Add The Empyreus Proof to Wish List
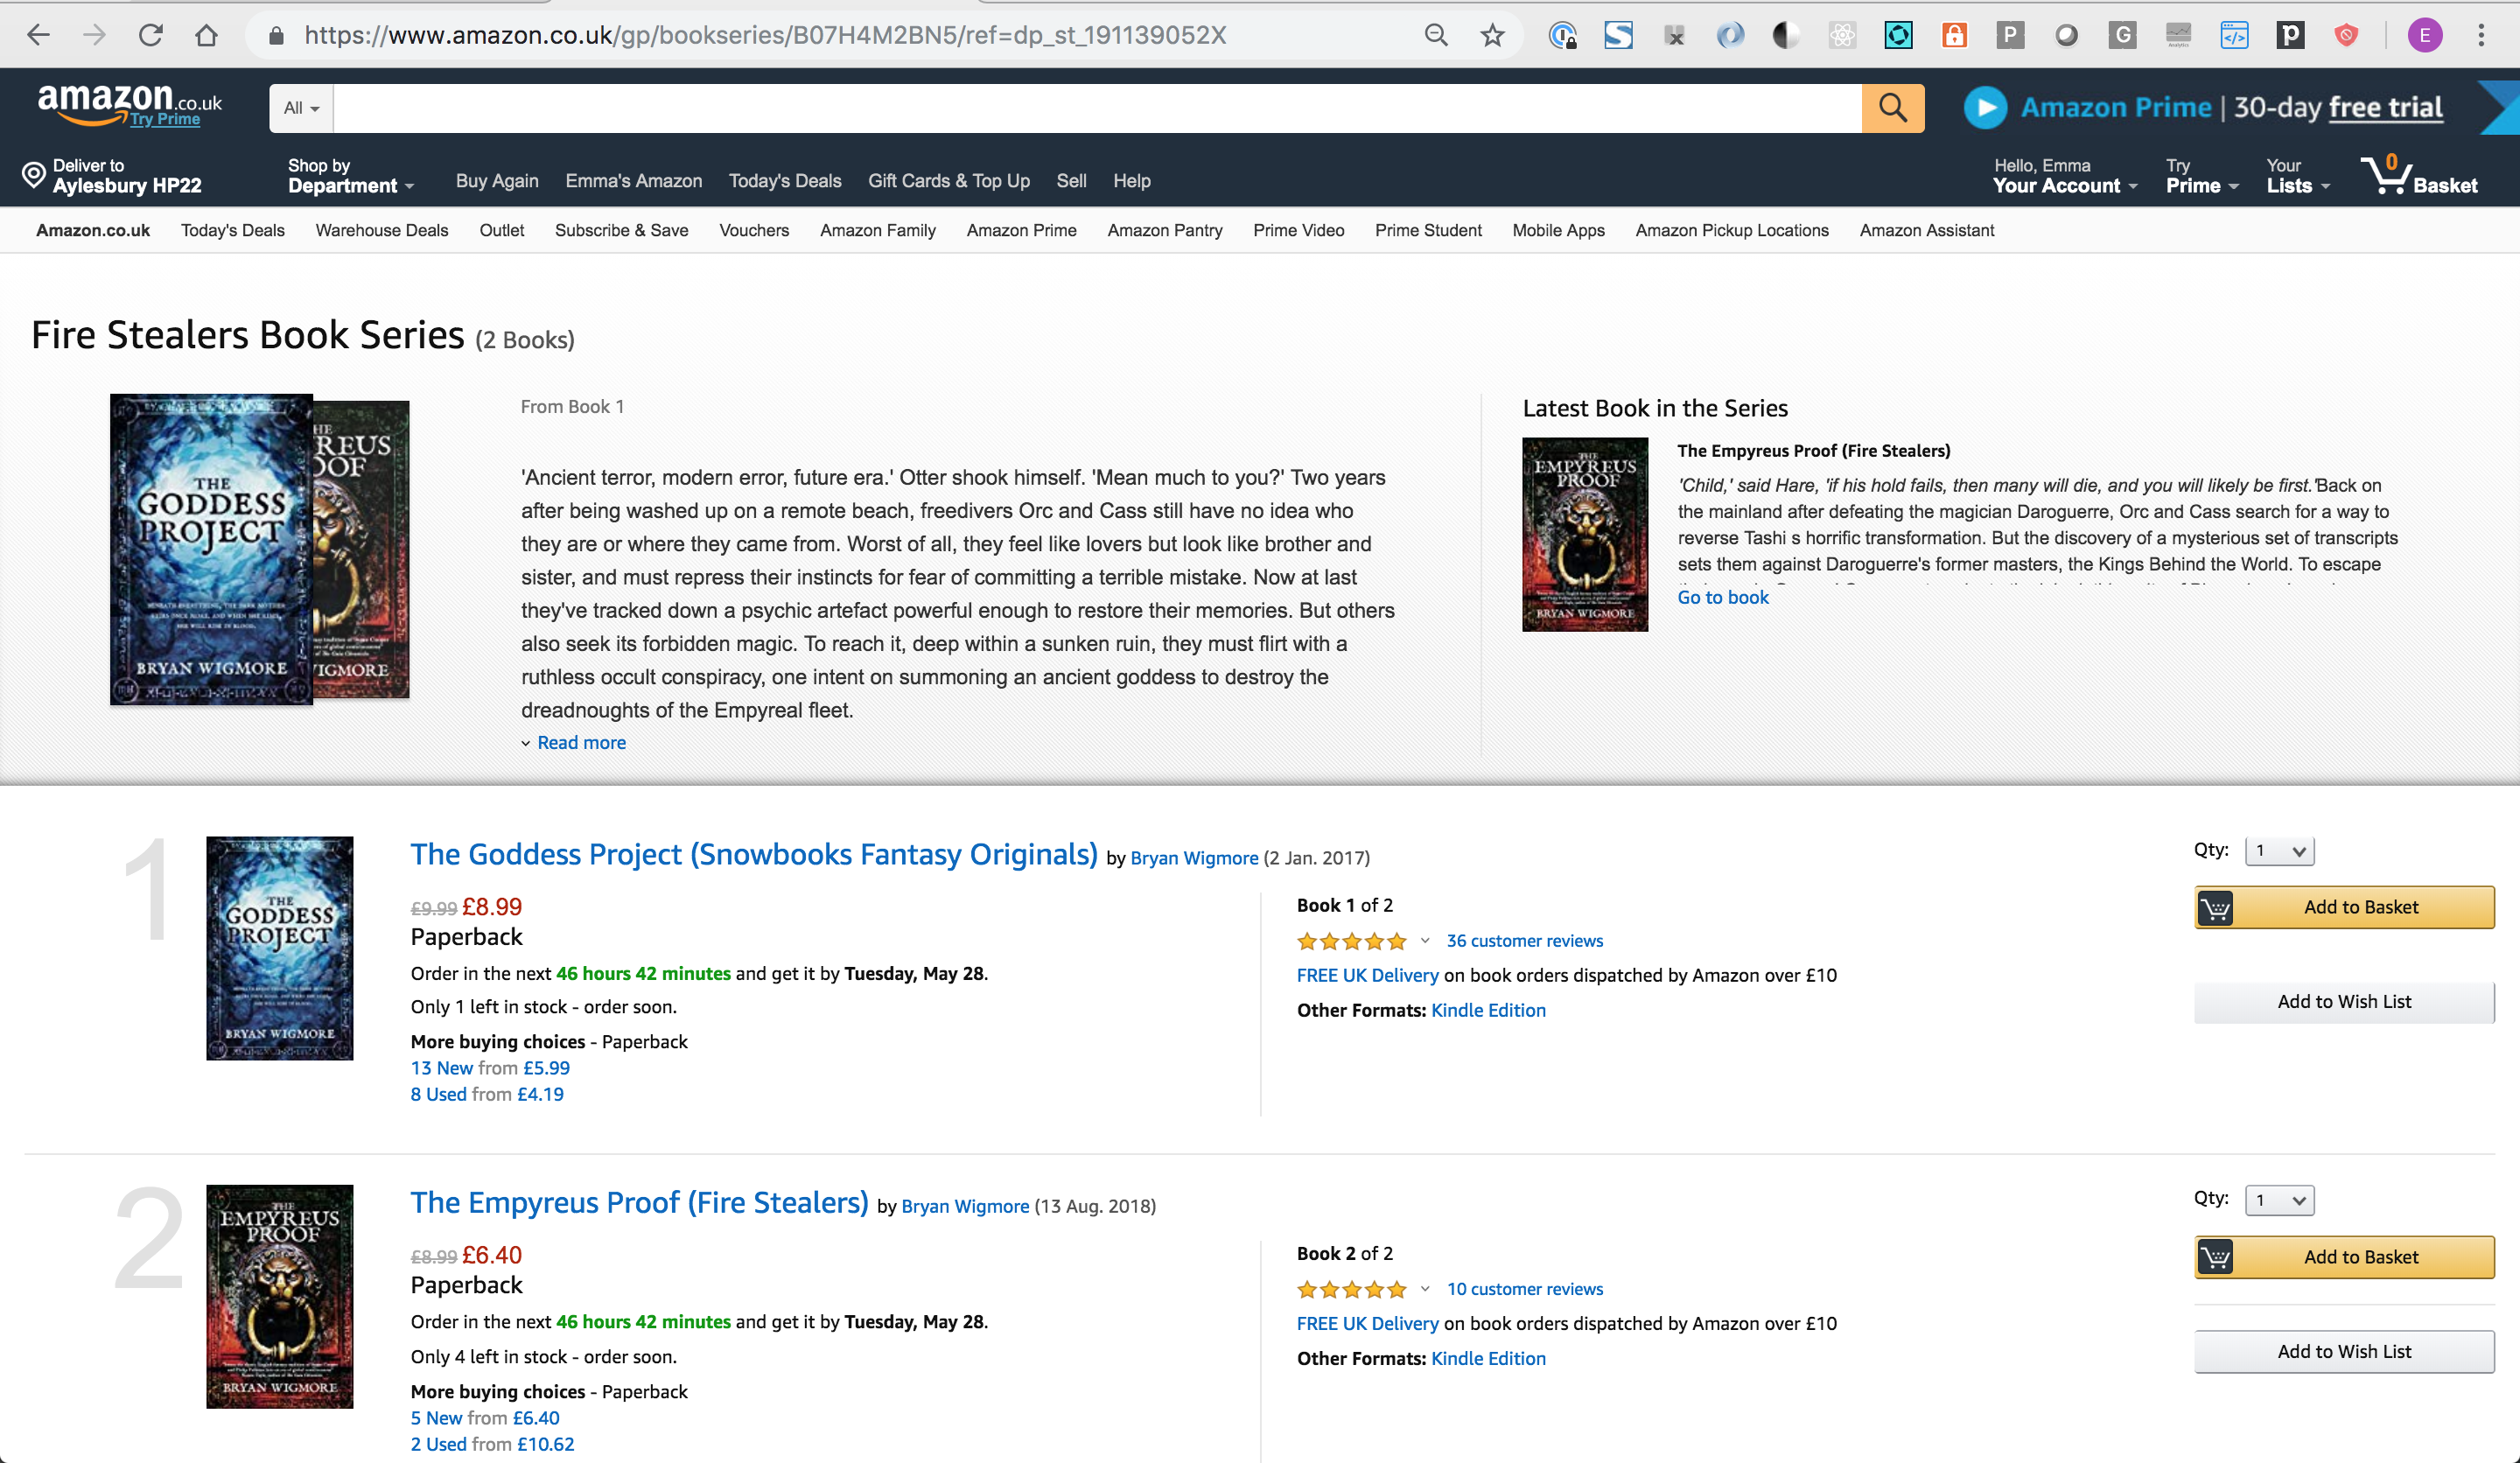 2344,1352
